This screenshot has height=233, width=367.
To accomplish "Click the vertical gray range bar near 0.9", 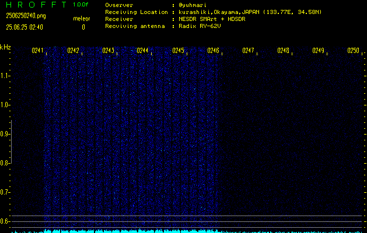I will tap(11, 142).
